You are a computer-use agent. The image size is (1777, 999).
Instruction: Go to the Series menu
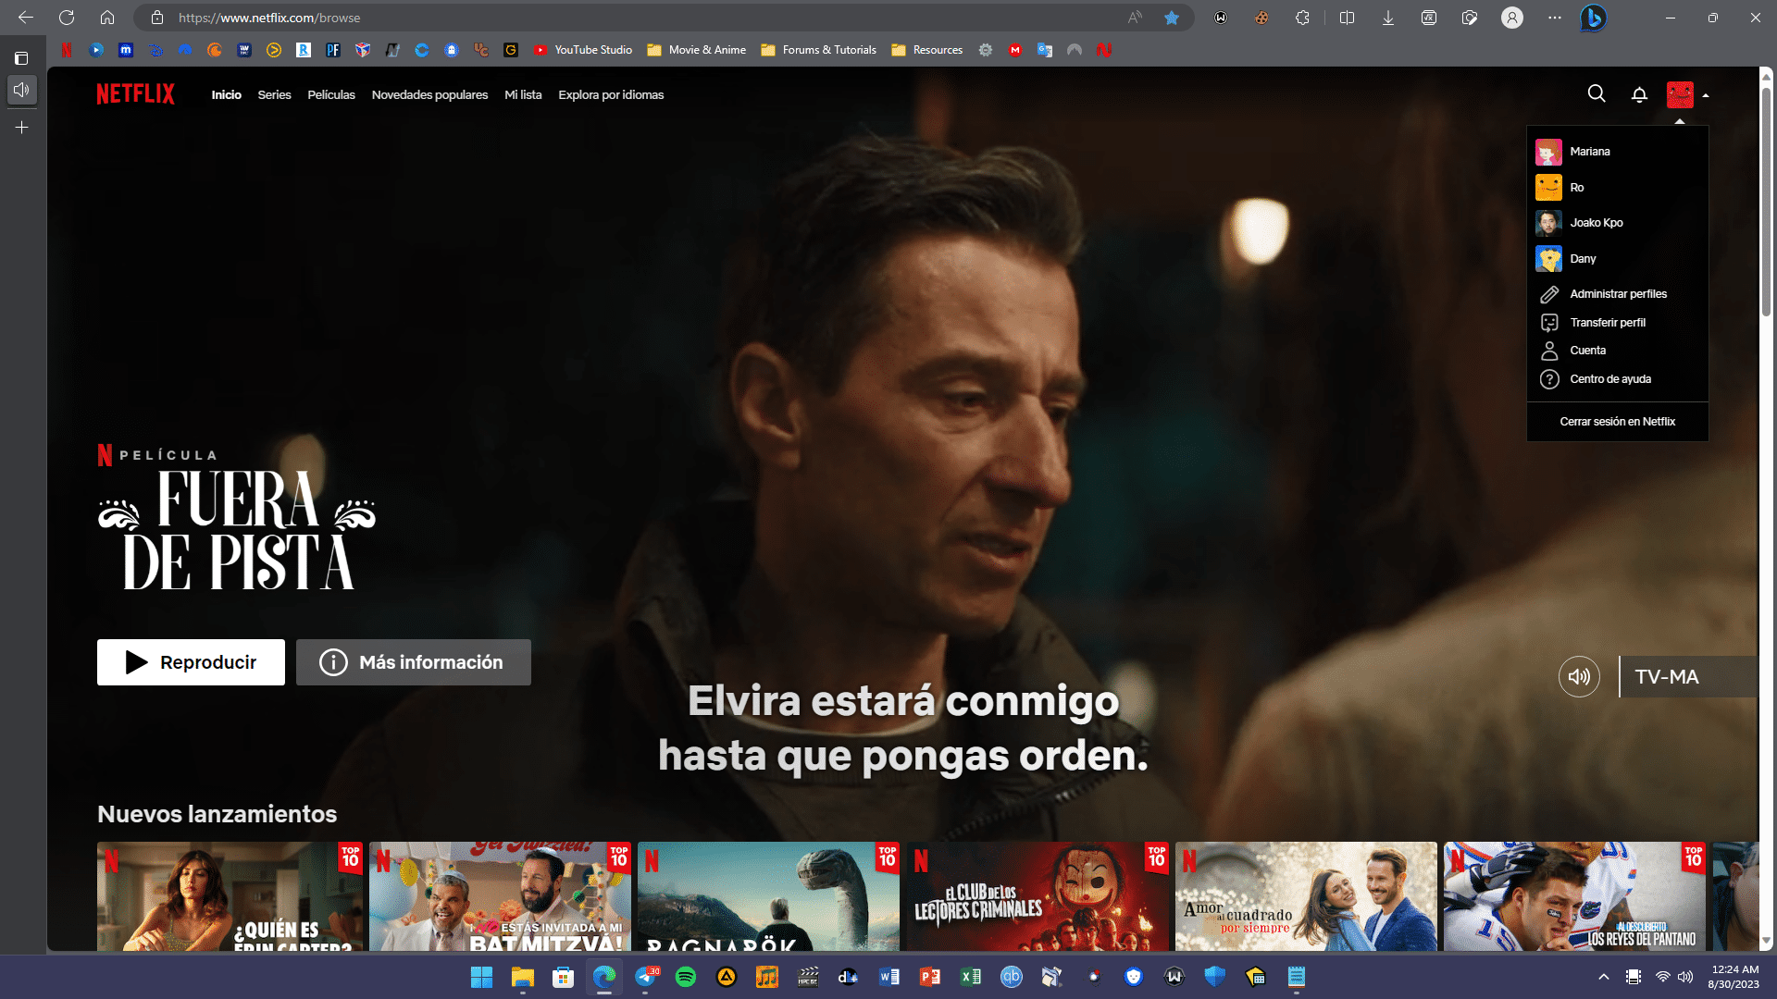[274, 95]
